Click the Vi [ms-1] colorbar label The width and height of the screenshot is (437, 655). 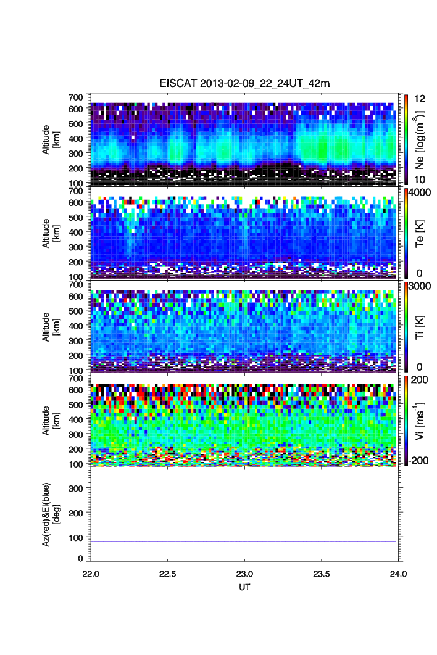(x=420, y=421)
